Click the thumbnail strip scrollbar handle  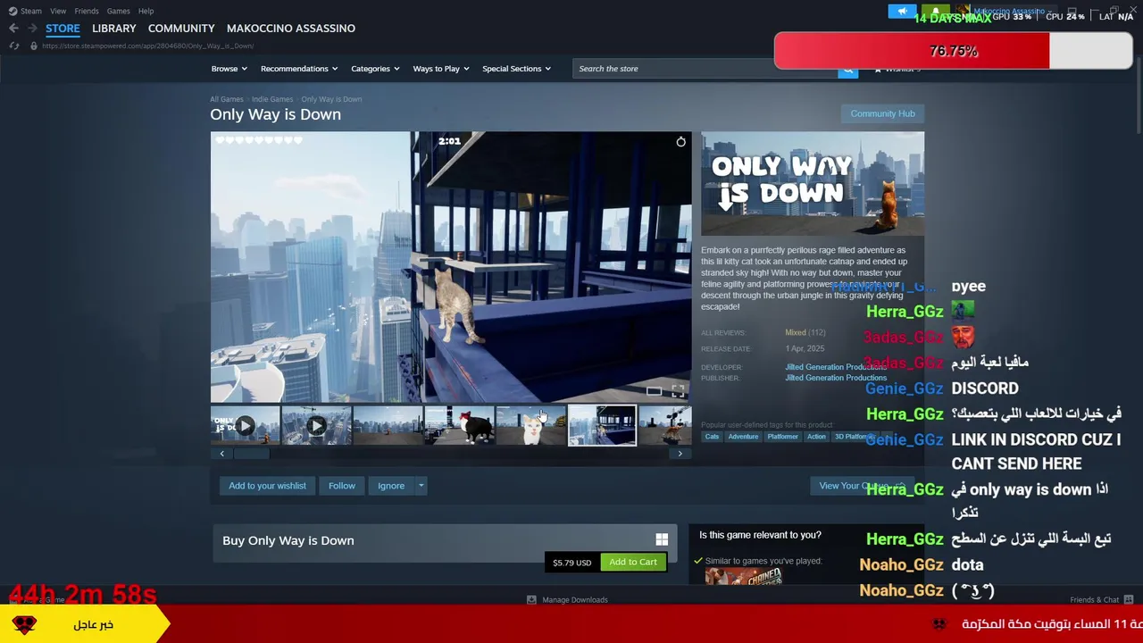[x=251, y=454]
